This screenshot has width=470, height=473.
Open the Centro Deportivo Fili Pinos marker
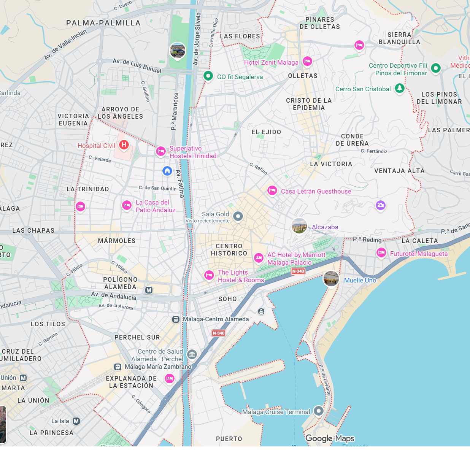pyautogui.click(x=436, y=68)
